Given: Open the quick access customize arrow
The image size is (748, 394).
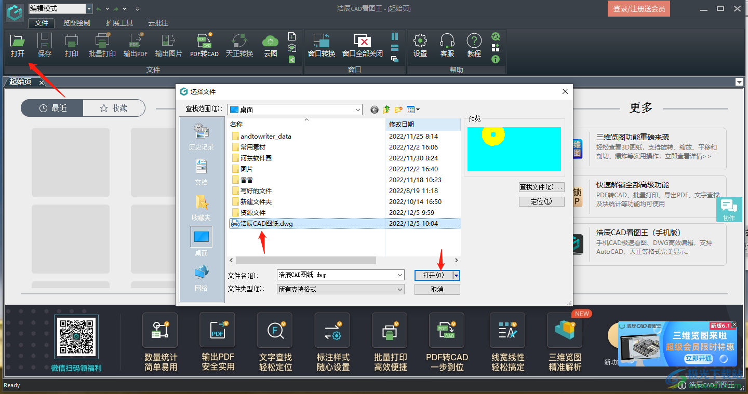Looking at the screenshot, I should pyautogui.click(x=137, y=9).
